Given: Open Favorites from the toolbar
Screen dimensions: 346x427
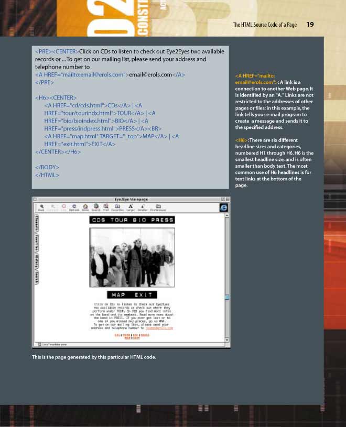Looking at the screenshot, I should [x=117, y=207].
